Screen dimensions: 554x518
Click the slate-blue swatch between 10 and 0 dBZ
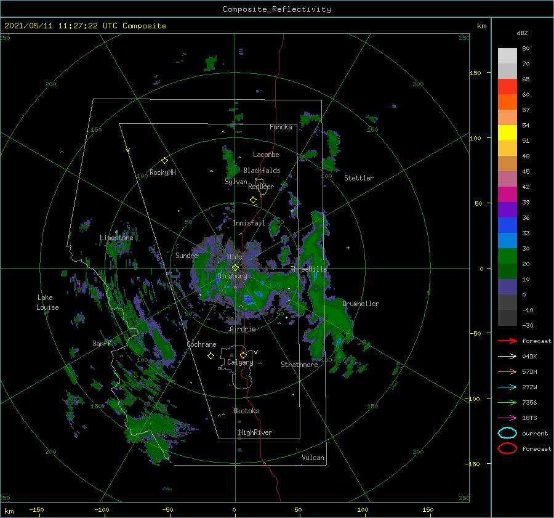coord(507,287)
